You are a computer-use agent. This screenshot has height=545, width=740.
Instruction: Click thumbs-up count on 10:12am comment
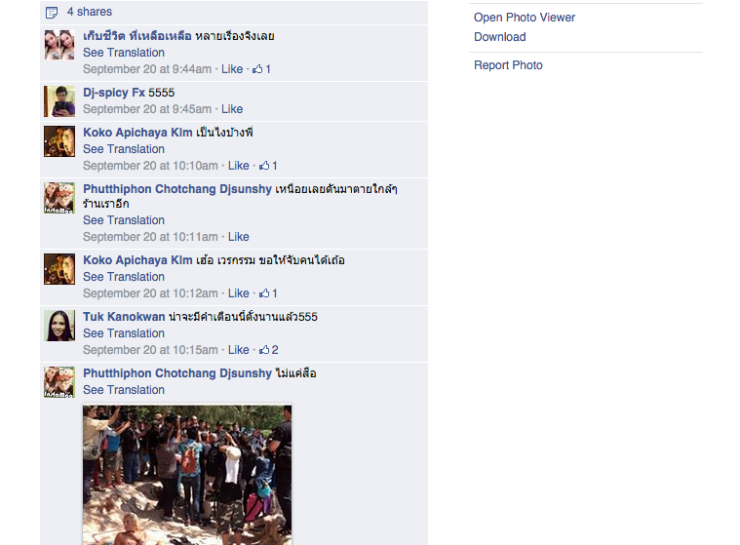click(x=268, y=293)
